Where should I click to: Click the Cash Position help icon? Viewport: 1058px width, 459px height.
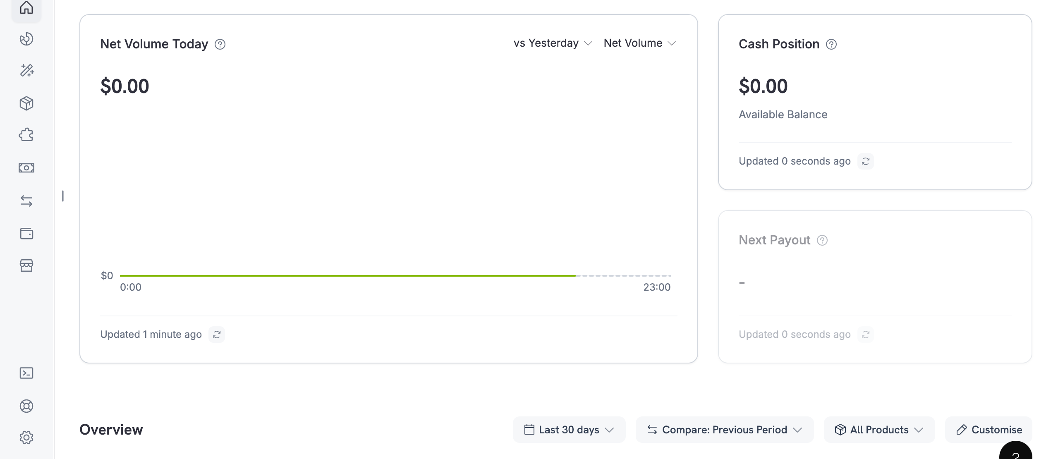click(x=831, y=44)
